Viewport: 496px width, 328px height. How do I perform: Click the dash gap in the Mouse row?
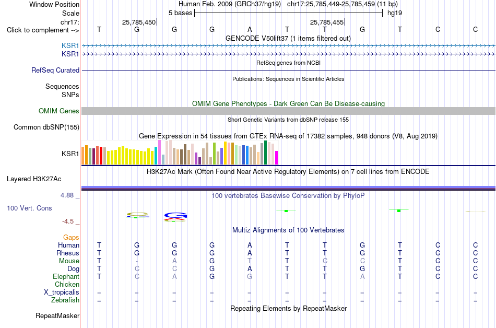coord(137,261)
